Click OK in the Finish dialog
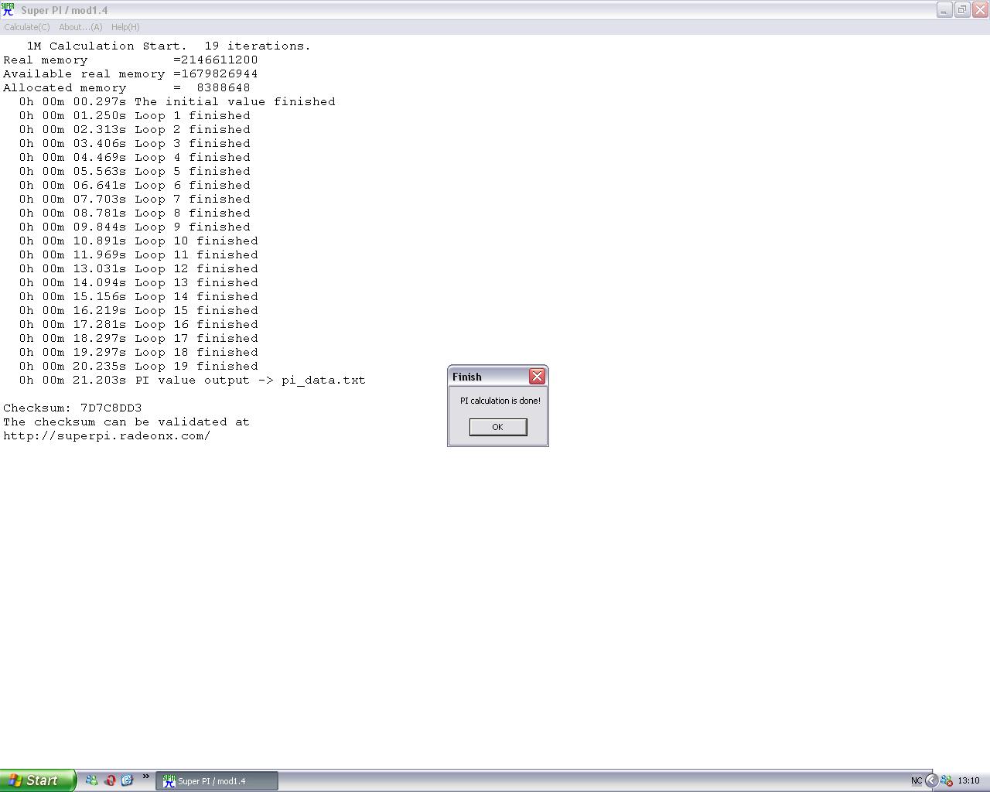Screen dimensions: 990x792 498,427
